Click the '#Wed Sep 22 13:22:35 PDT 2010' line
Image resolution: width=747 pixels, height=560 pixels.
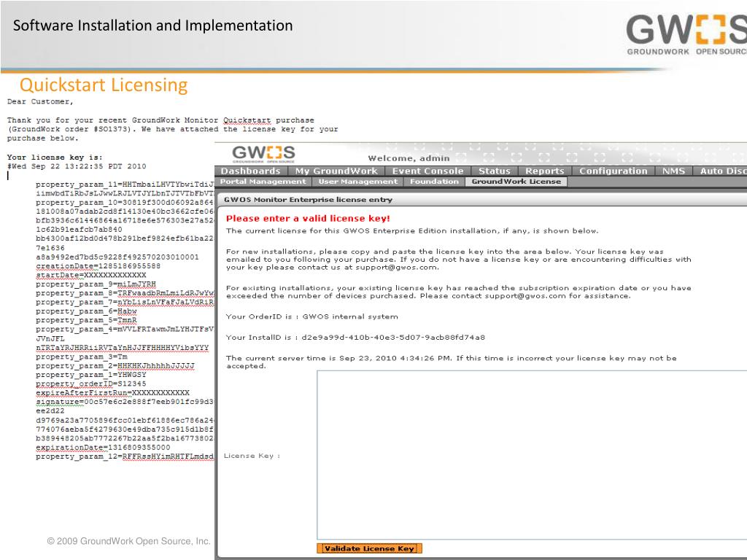(x=77, y=166)
